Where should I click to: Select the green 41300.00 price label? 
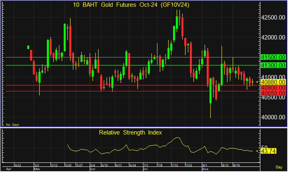(x=273, y=65)
